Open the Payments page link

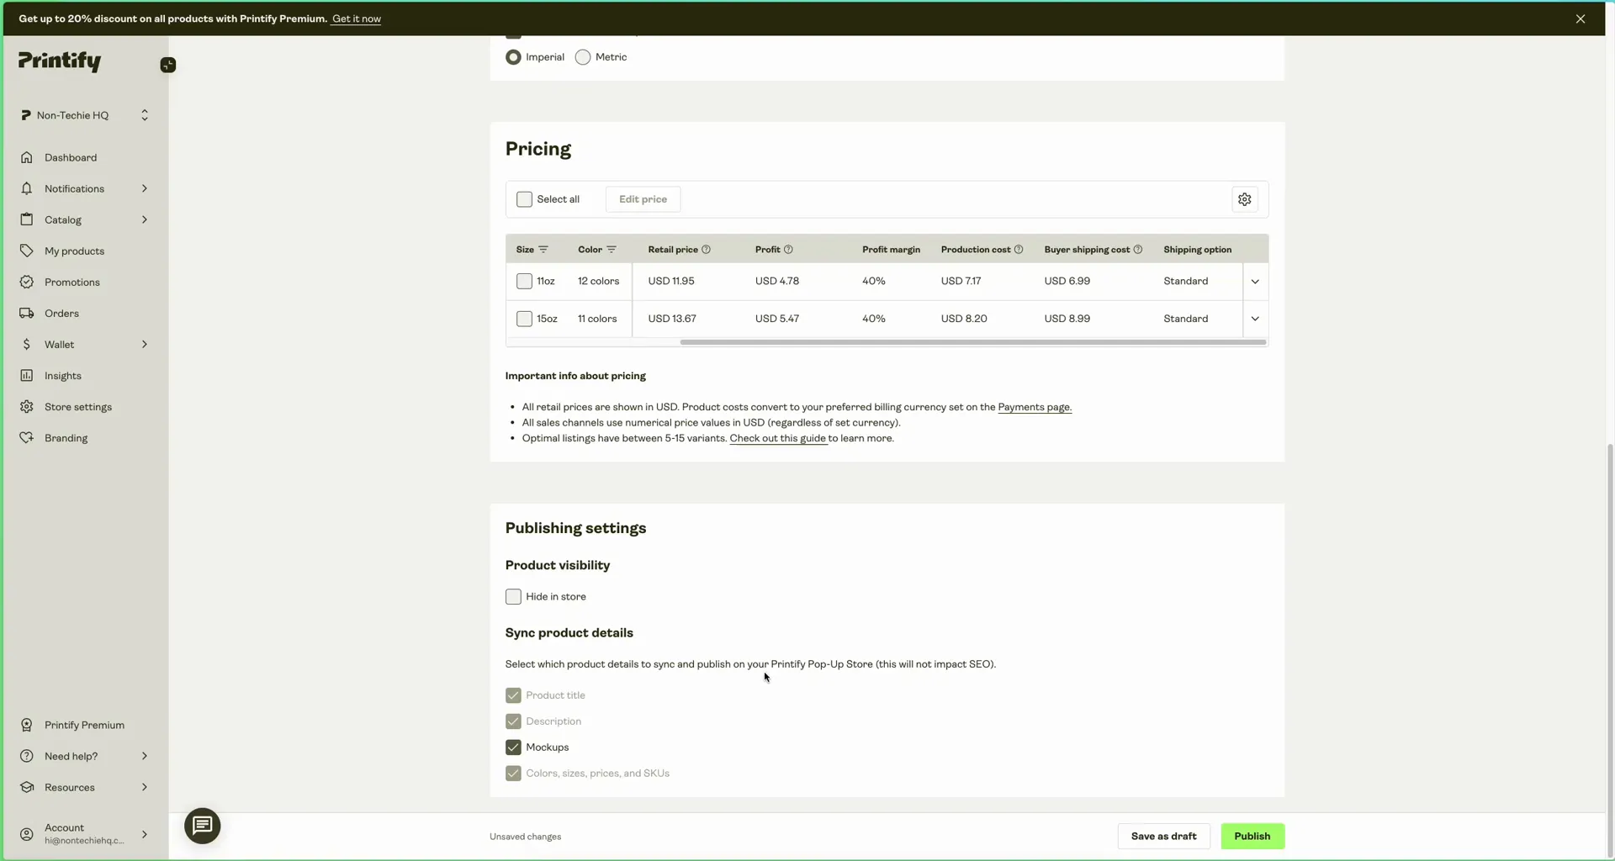pyautogui.click(x=1034, y=407)
